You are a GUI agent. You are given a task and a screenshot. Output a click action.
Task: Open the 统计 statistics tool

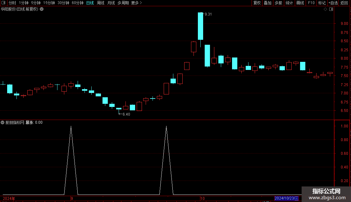tap(289, 3)
